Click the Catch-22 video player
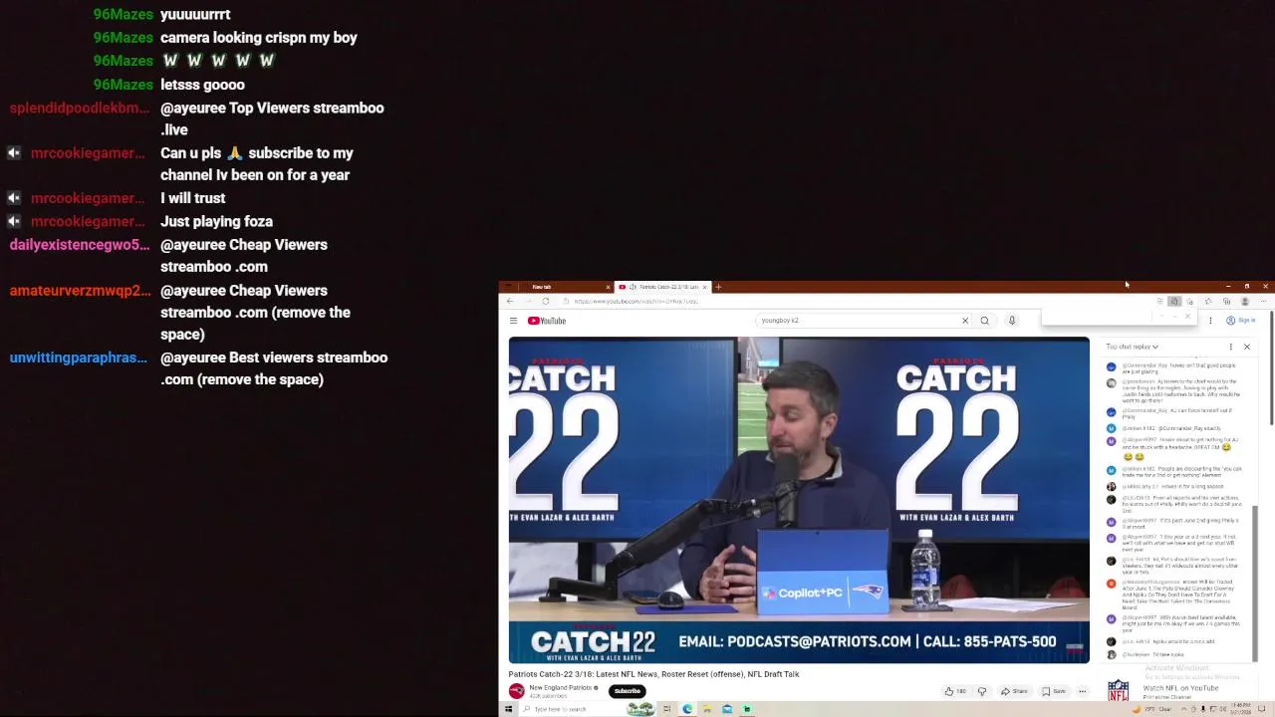The image size is (1275, 717). pos(799,500)
